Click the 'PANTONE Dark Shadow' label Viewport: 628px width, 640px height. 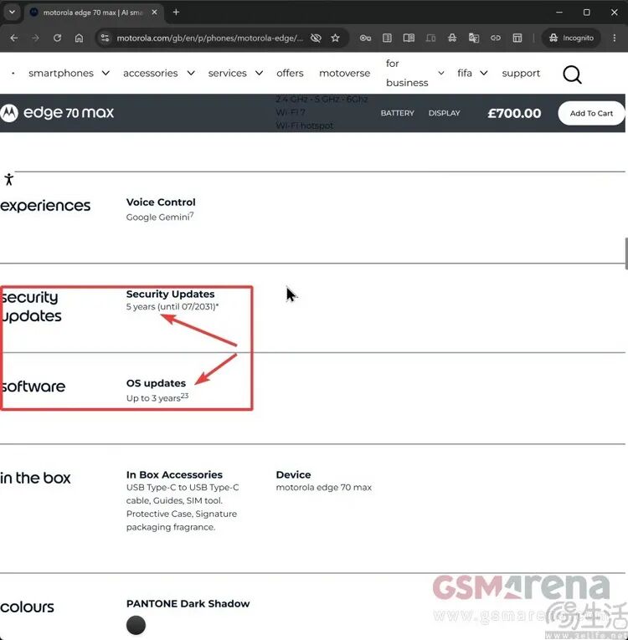point(188,603)
